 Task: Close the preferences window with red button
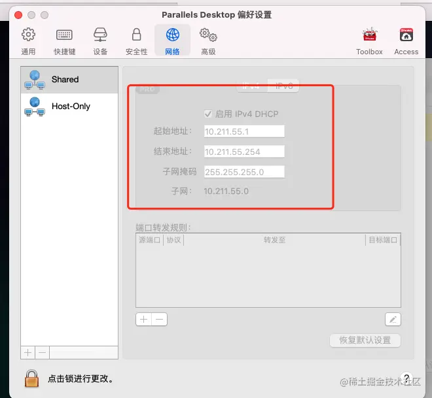pyautogui.click(x=18, y=15)
